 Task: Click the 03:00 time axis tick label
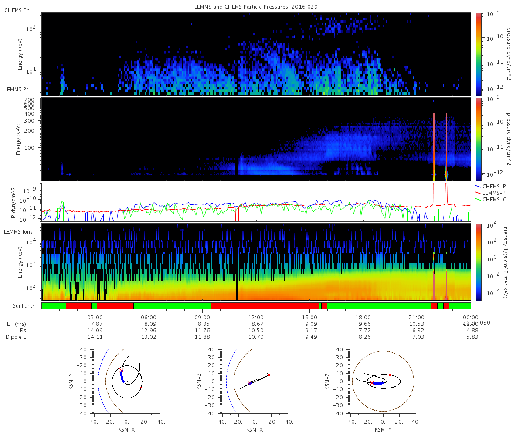(x=95, y=317)
